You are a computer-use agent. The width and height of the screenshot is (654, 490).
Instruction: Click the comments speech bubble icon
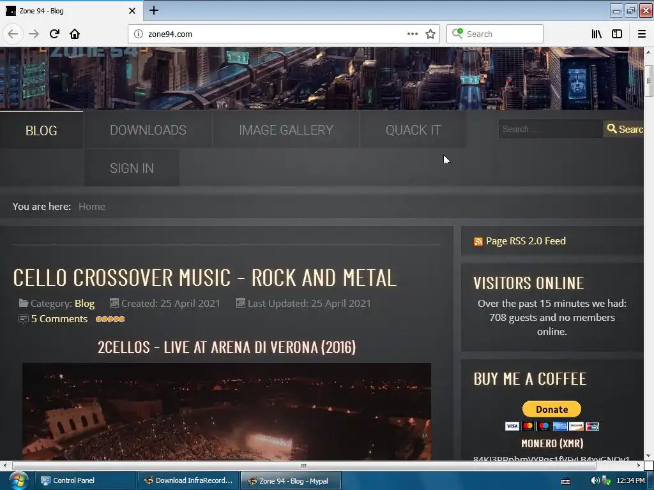pyautogui.click(x=24, y=319)
